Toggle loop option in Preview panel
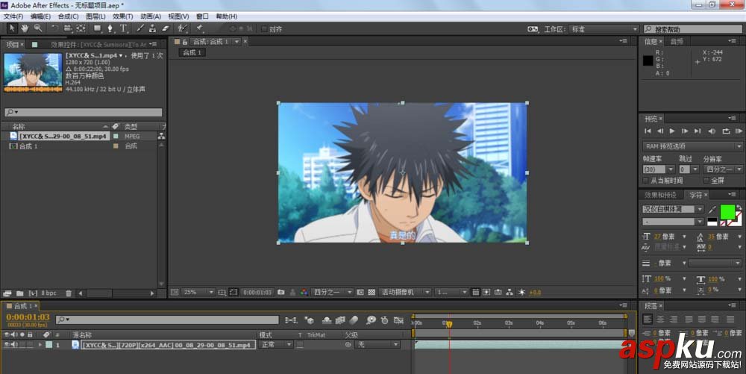The image size is (746, 374). pyautogui.click(x=726, y=131)
